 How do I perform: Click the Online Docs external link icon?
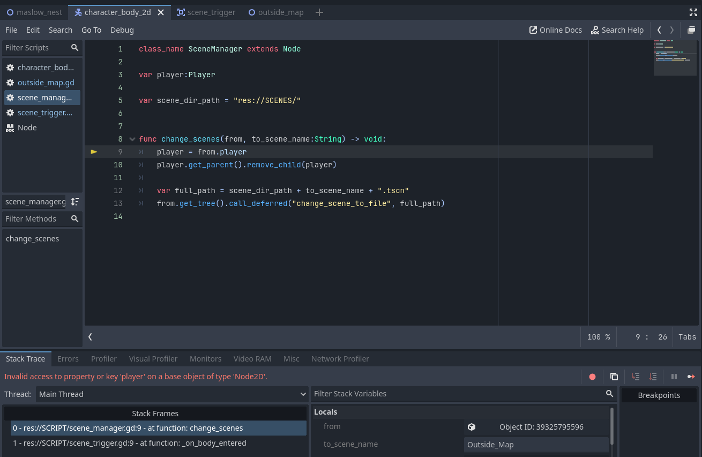coord(533,30)
